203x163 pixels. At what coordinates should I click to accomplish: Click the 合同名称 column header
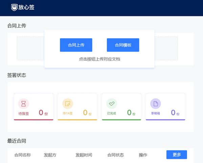coord(23,155)
